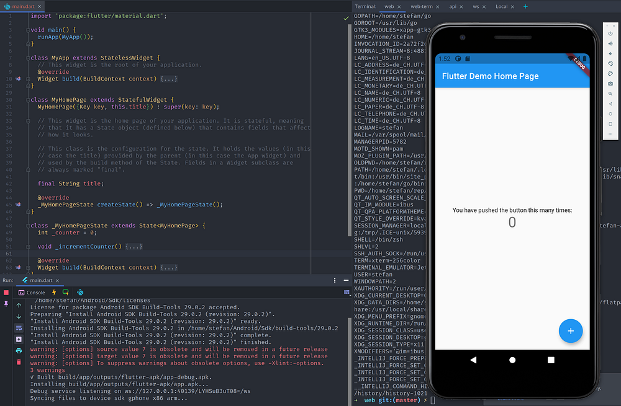The width and height of the screenshot is (621, 406).
Task: Close the Local terminal tab
Action: click(x=512, y=7)
